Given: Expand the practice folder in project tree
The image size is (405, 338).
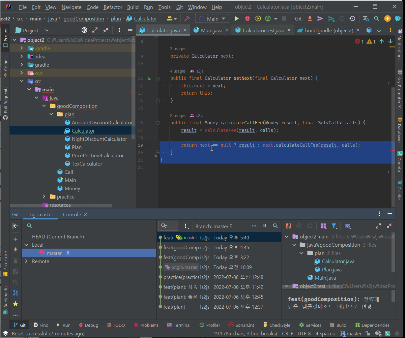Looking at the screenshot, I should pyautogui.click(x=44, y=197).
